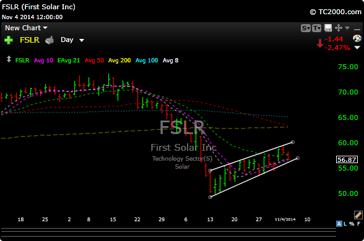Click the 50.00 price axis label
The height and width of the screenshot is (241, 364).
348,193
